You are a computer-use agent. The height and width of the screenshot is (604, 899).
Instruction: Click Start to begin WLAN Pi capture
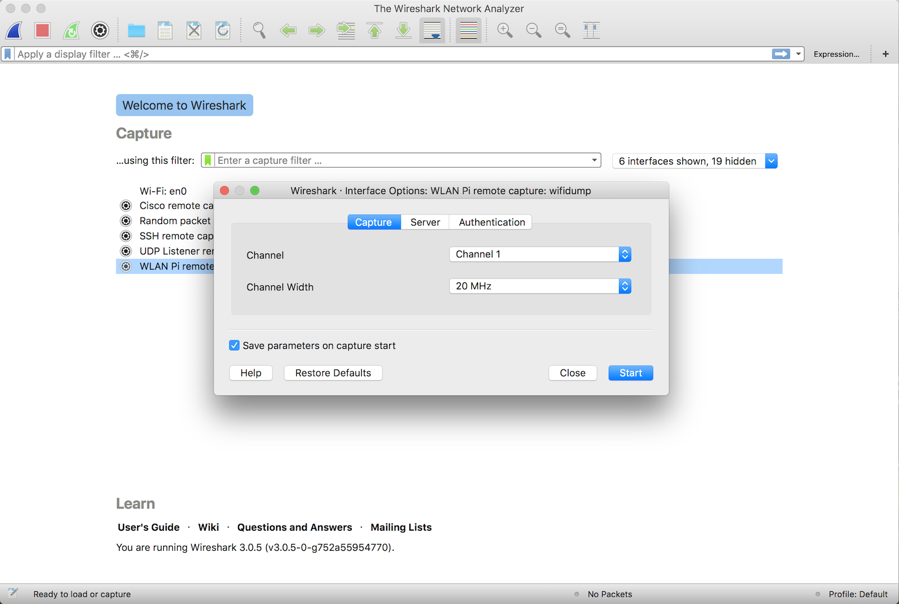631,373
